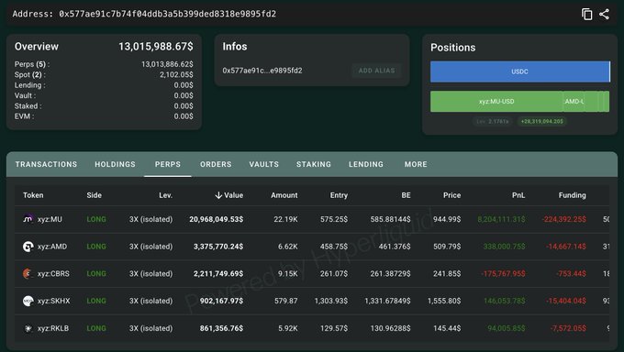Copy the wallet address with copy icon
This screenshot has height=352, width=624.
pos(587,15)
